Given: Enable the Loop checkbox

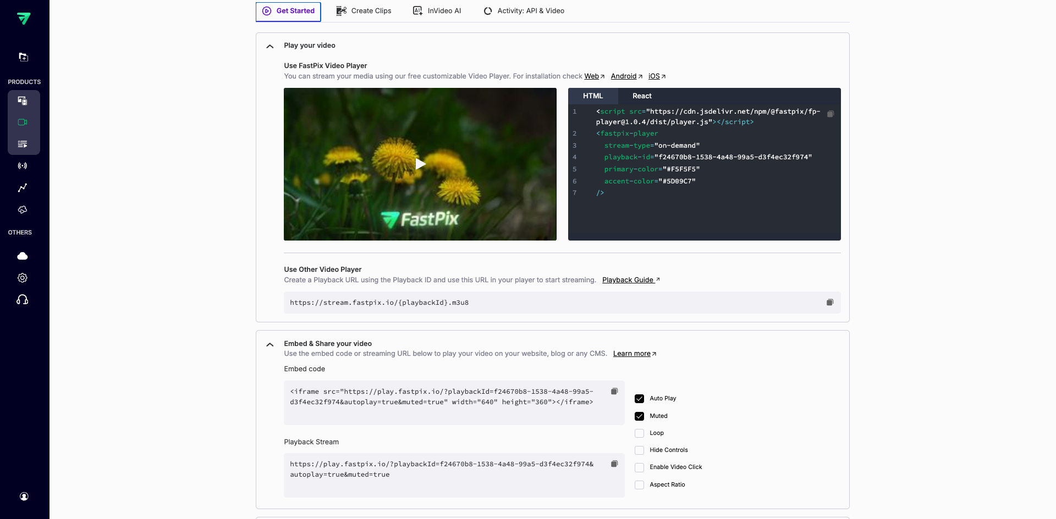Looking at the screenshot, I should [x=639, y=433].
